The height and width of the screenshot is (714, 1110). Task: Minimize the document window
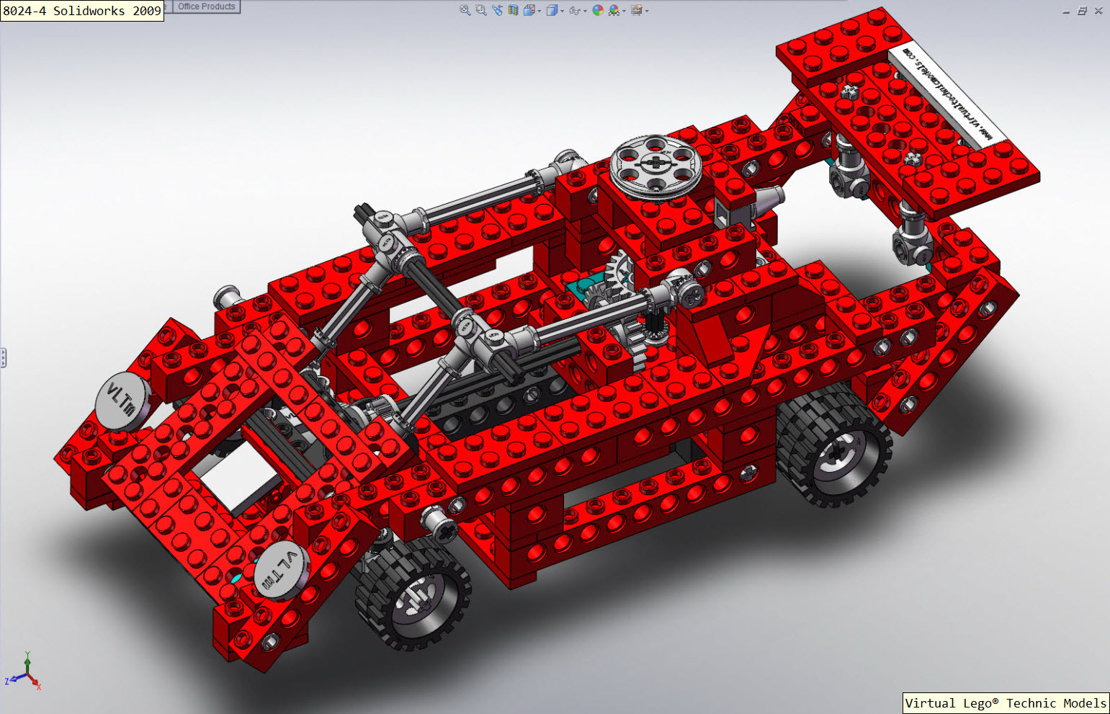1066,12
